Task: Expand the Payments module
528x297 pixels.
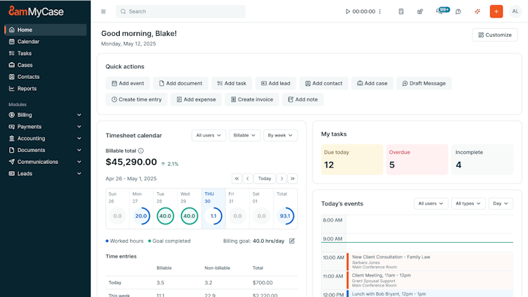Action: tap(46, 127)
